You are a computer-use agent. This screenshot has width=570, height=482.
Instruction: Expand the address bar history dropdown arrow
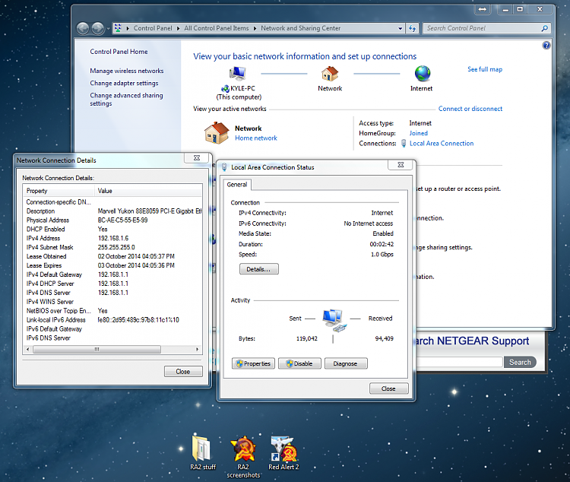(400, 28)
